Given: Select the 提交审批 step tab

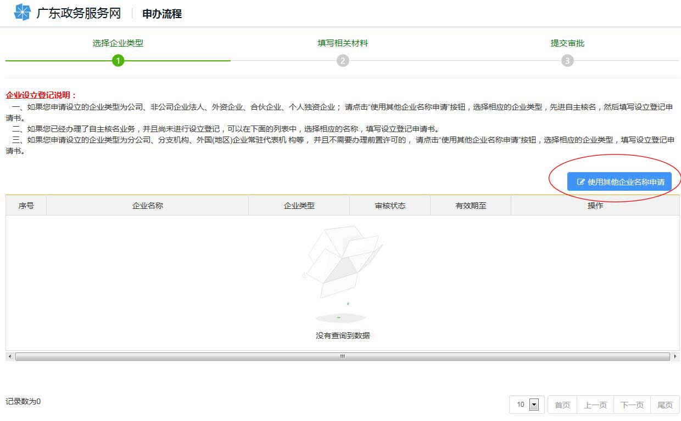Looking at the screenshot, I should [567, 43].
